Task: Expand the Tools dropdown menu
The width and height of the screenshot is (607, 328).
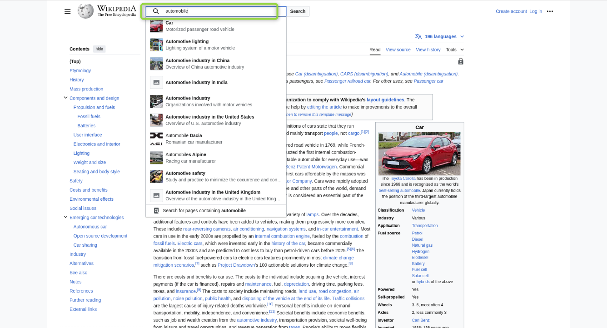Action: [x=455, y=50]
